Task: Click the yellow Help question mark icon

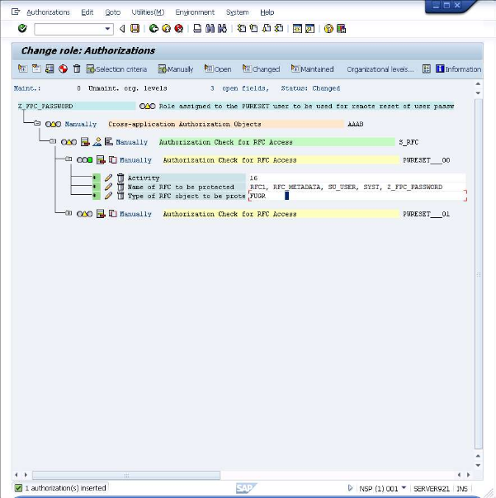Action: tap(328, 28)
